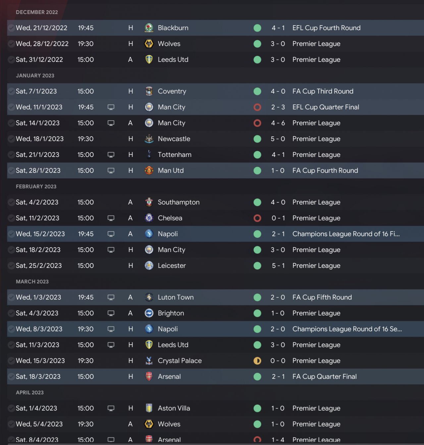This screenshot has height=445, width=424.
Task: Open the Leicester team name link
Action: (172, 266)
